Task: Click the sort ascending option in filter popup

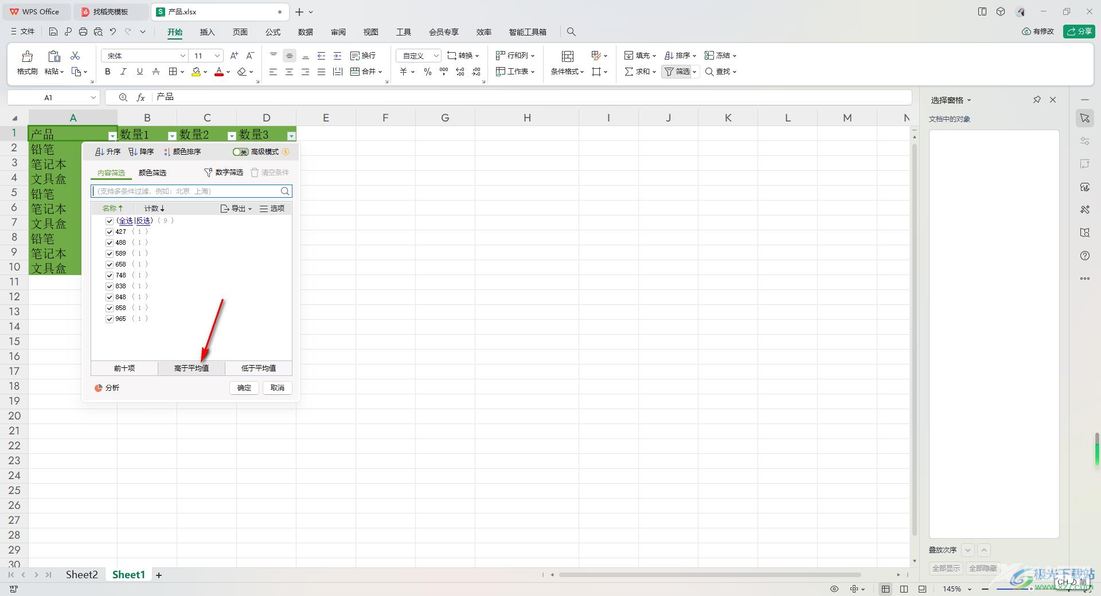Action: [108, 152]
